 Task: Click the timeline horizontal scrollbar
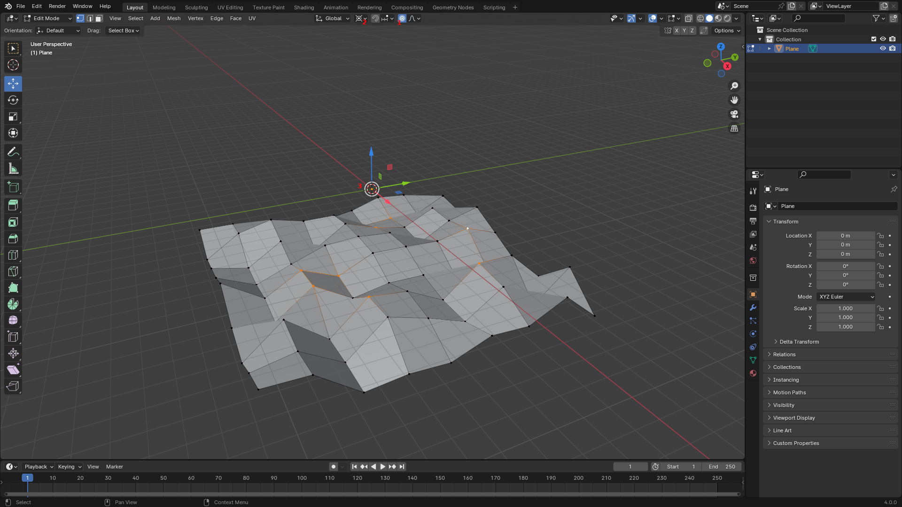pyautogui.click(x=372, y=494)
